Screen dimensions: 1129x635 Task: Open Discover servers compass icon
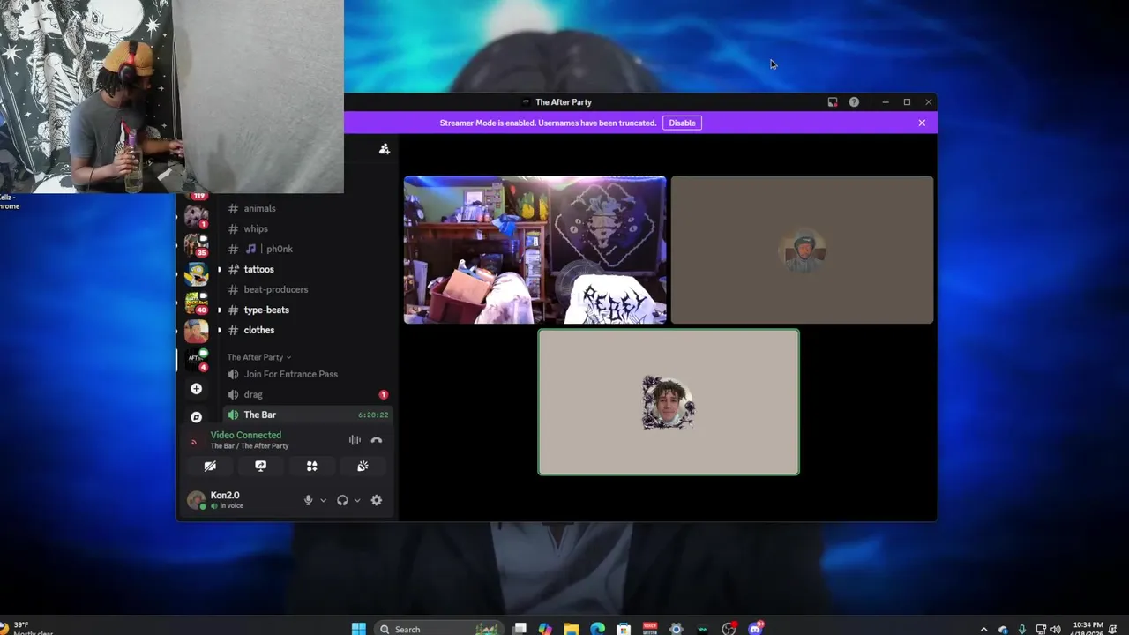(196, 417)
